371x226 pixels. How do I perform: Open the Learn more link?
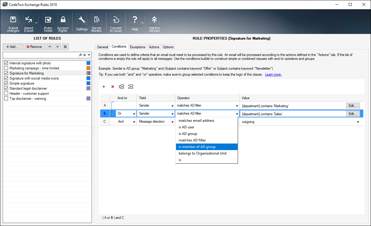tap(273, 74)
